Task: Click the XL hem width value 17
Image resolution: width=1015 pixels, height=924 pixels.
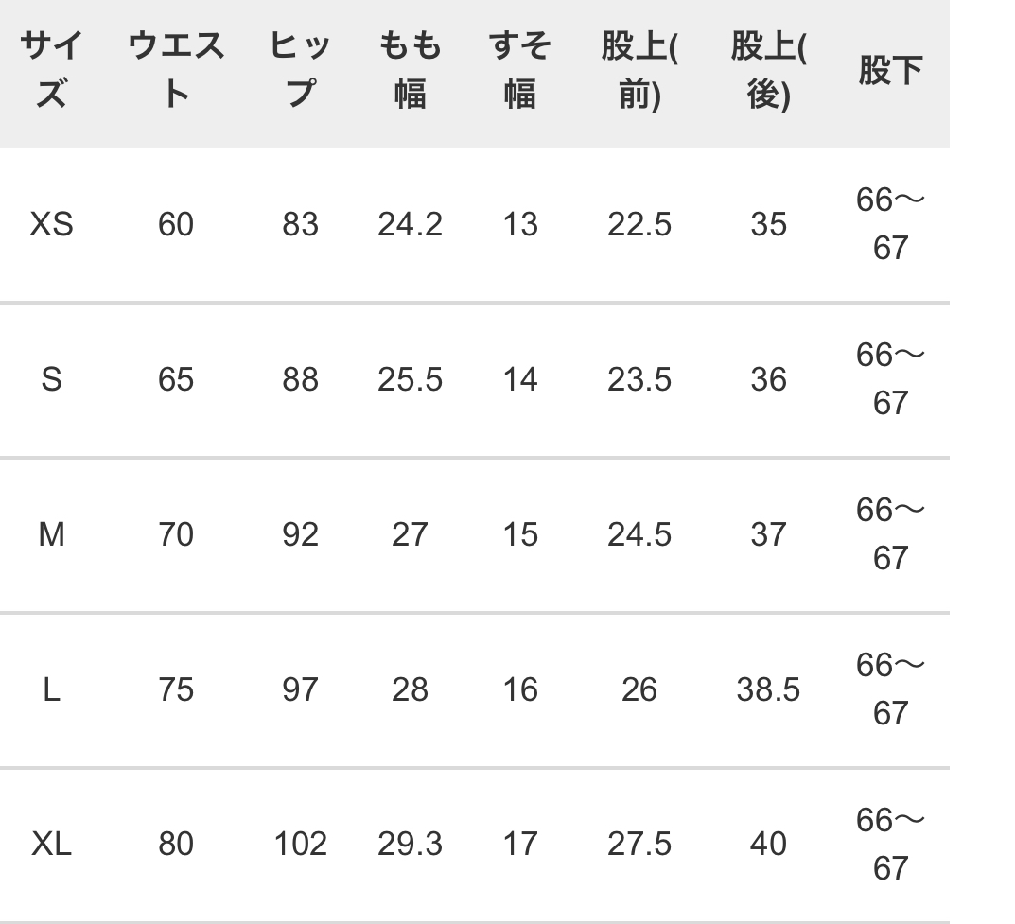Action: pos(520,844)
